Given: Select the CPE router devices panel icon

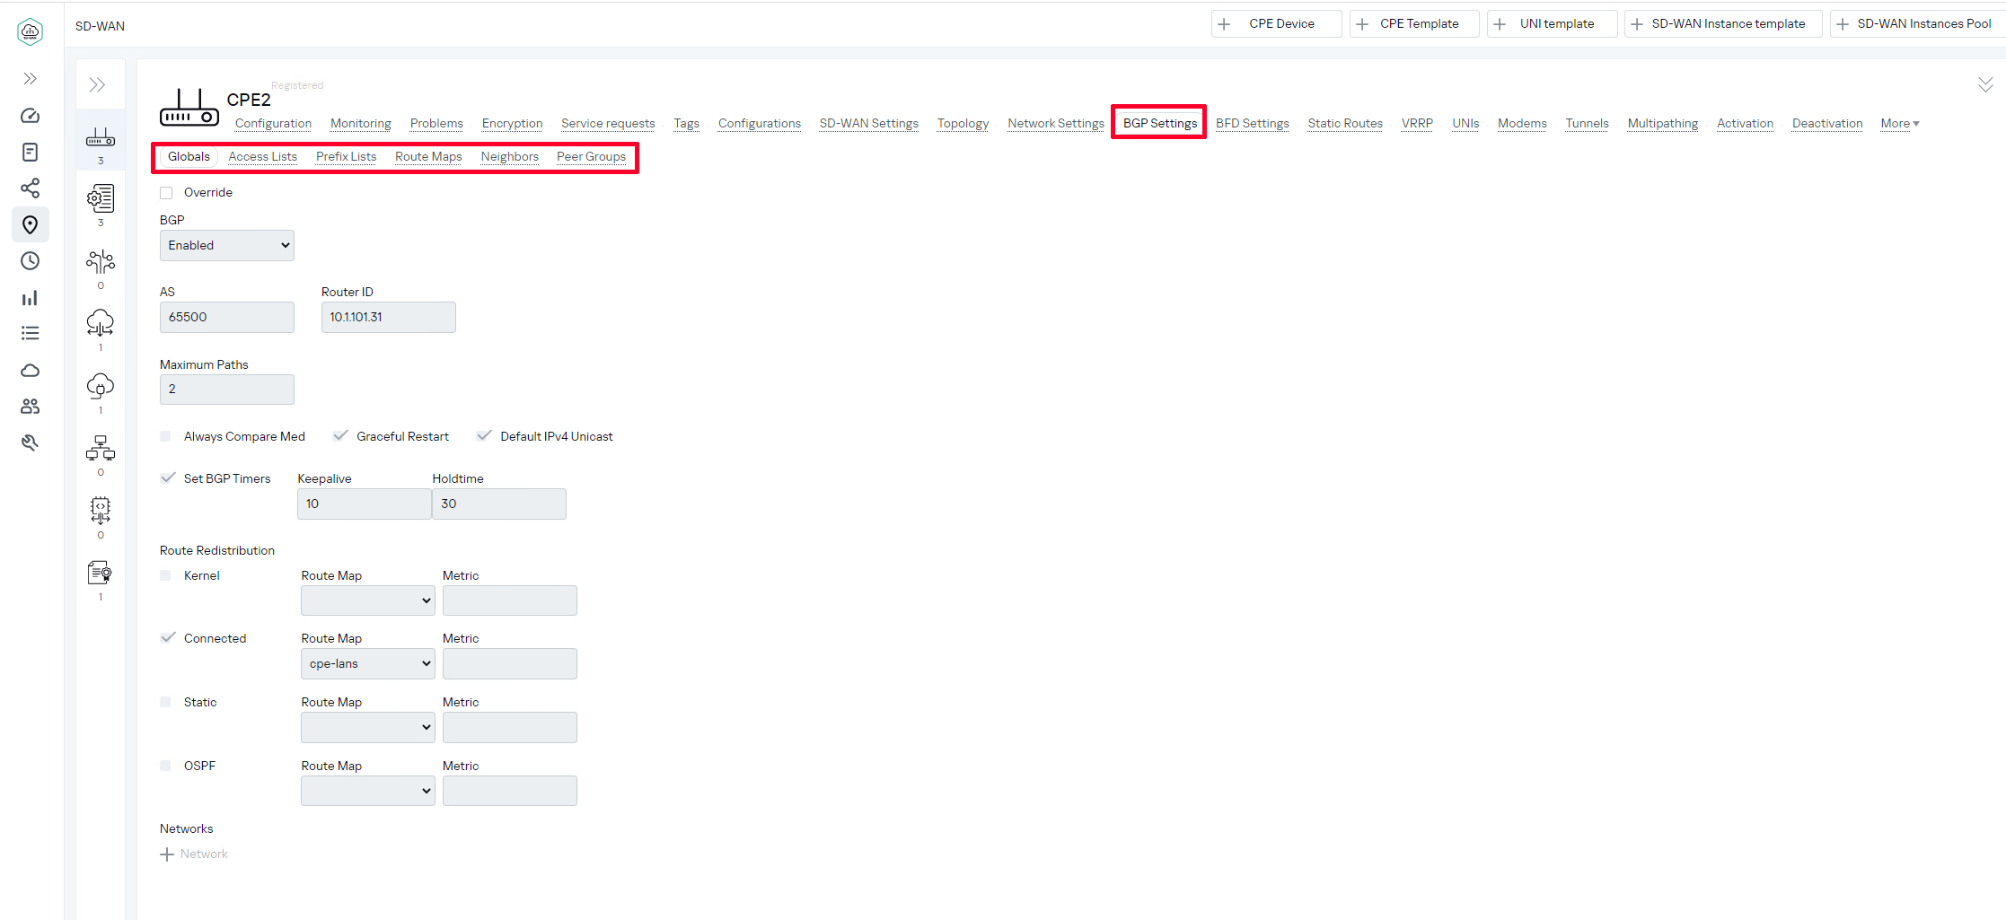Looking at the screenshot, I should (x=100, y=137).
